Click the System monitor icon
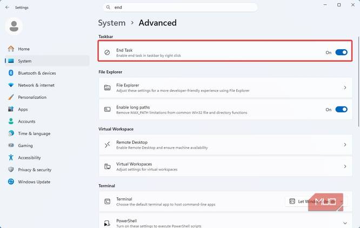The width and height of the screenshot is (360, 228). pyautogui.click(x=11, y=61)
